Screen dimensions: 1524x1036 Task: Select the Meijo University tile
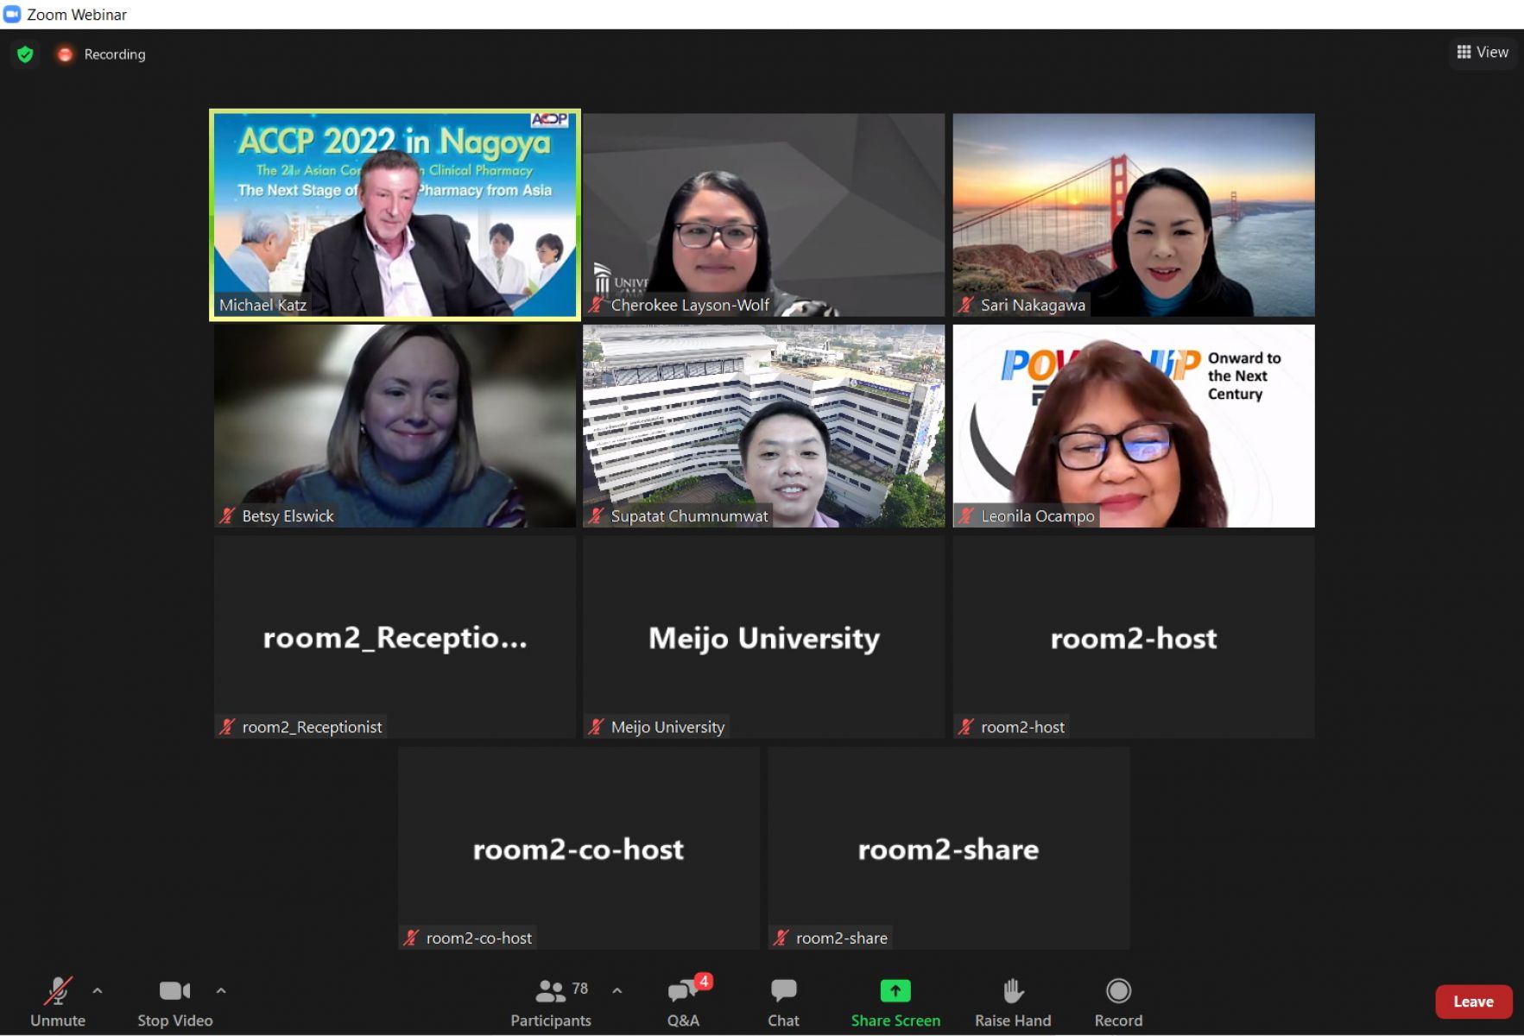click(x=764, y=637)
